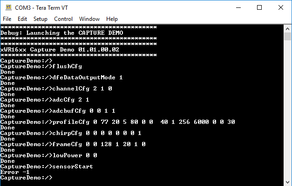292x186 pixels.
Task: Click the Error -1 output line
Action: coord(15,172)
